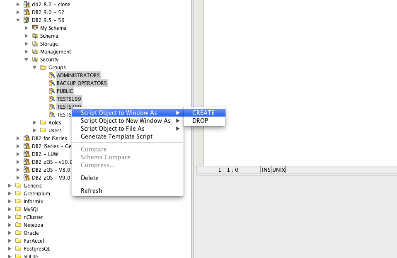This screenshot has height=258, width=397.
Task: Click the DB2 zOS - V8.0 server icon
Action: (27, 170)
